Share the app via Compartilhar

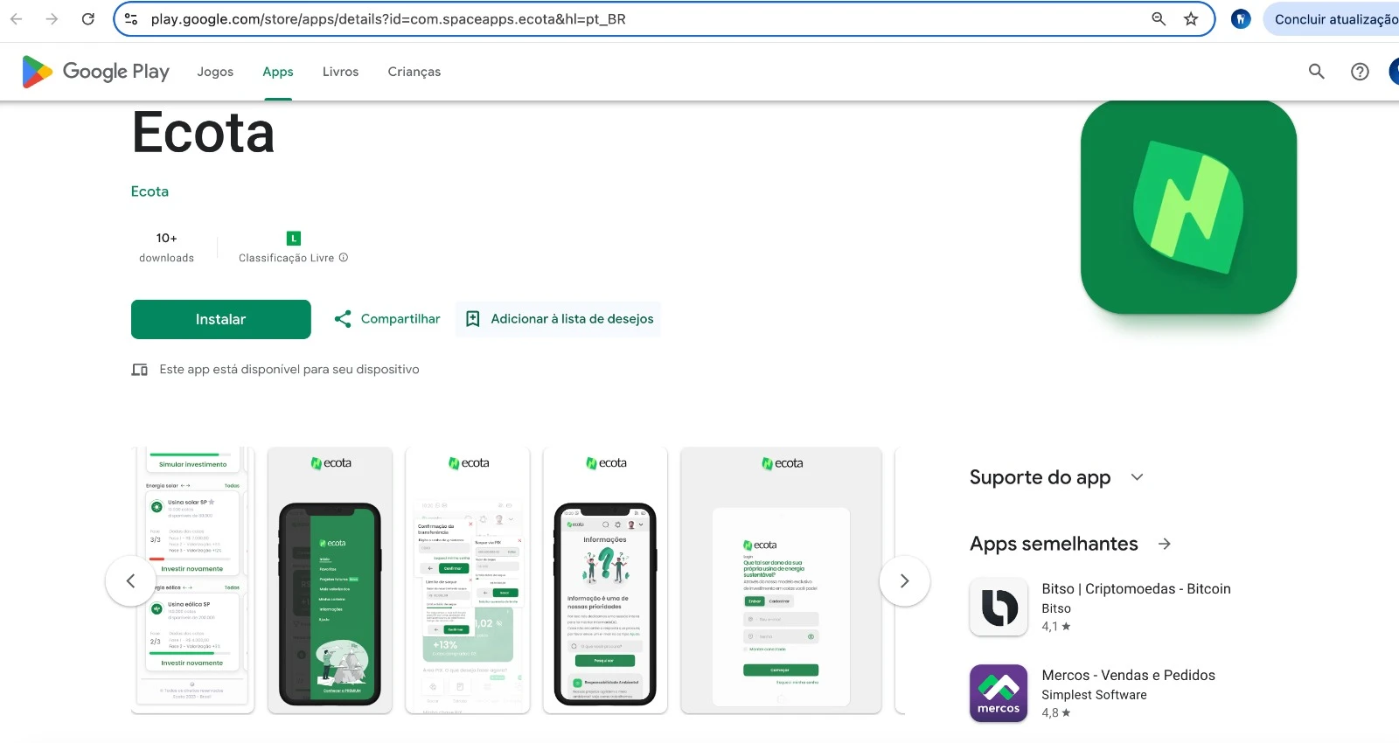click(387, 319)
